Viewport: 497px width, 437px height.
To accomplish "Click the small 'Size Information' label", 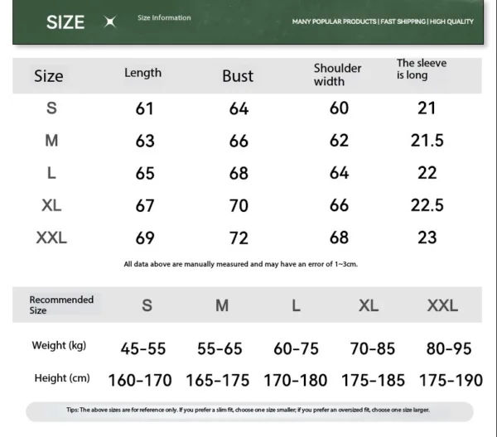I will (164, 17).
